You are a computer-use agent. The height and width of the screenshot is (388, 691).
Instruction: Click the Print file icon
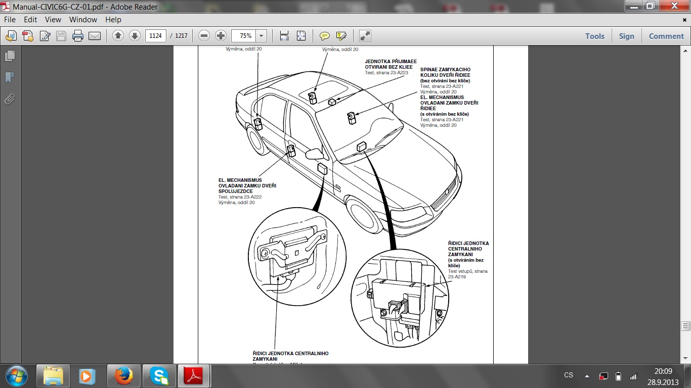point(77,36)
